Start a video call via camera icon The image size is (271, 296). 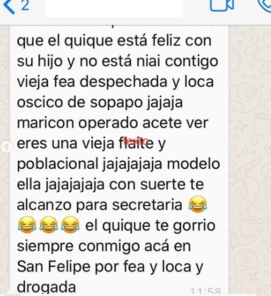click(222, 5)
